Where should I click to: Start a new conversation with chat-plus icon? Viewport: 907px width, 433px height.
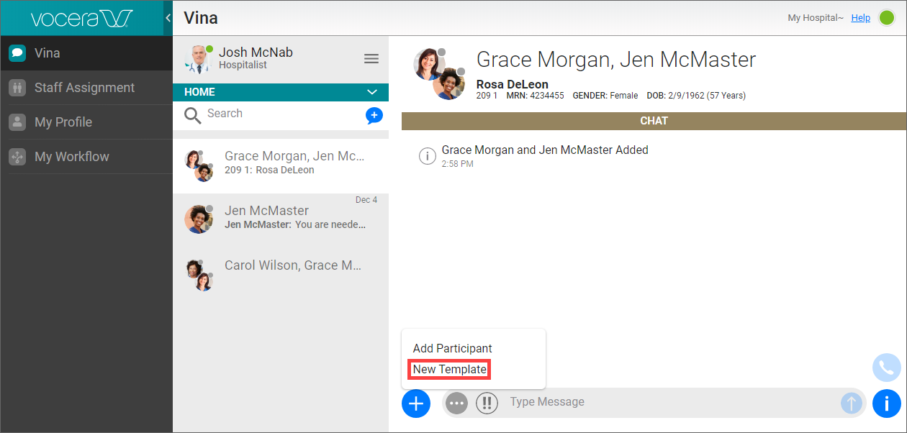pyautogui.click(x=374, y=115)
